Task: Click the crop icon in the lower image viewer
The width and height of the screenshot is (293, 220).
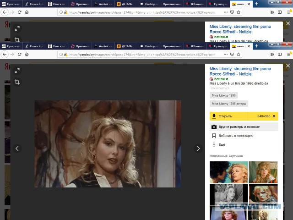Action: tap(17, 82)
